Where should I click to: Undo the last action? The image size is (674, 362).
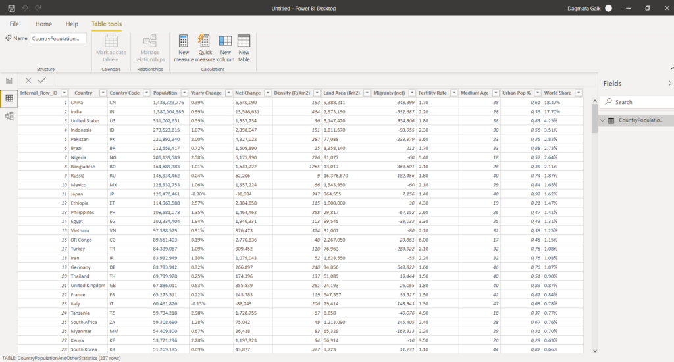pyautogui.click(x=24, y=8)
